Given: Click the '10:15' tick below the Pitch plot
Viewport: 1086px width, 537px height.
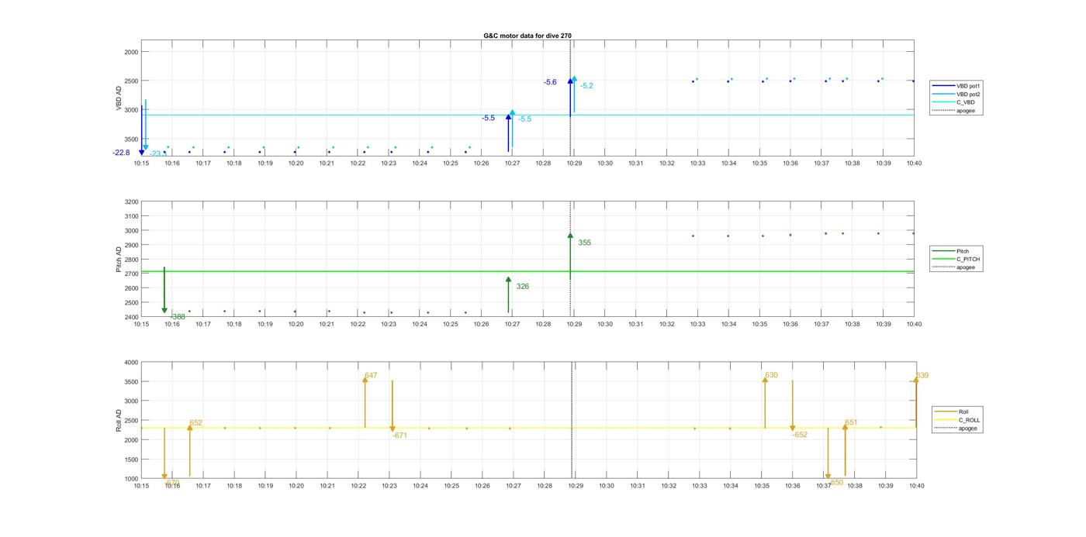Looking at the screenshot, I should coord(141,324).
